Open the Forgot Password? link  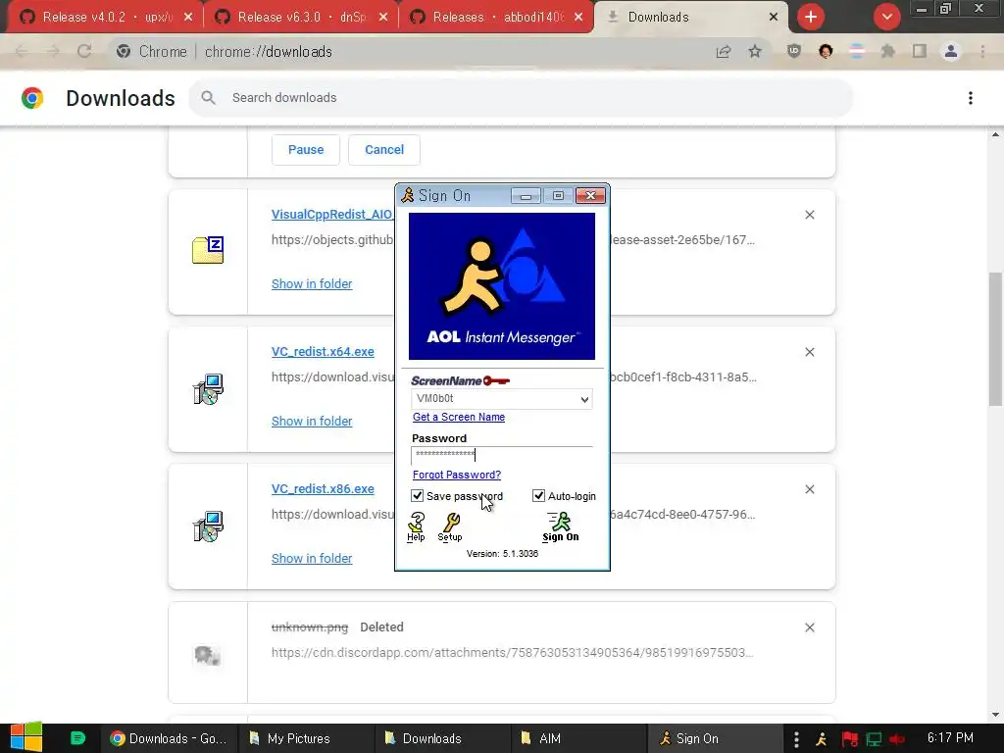click(x=457, y=475)
